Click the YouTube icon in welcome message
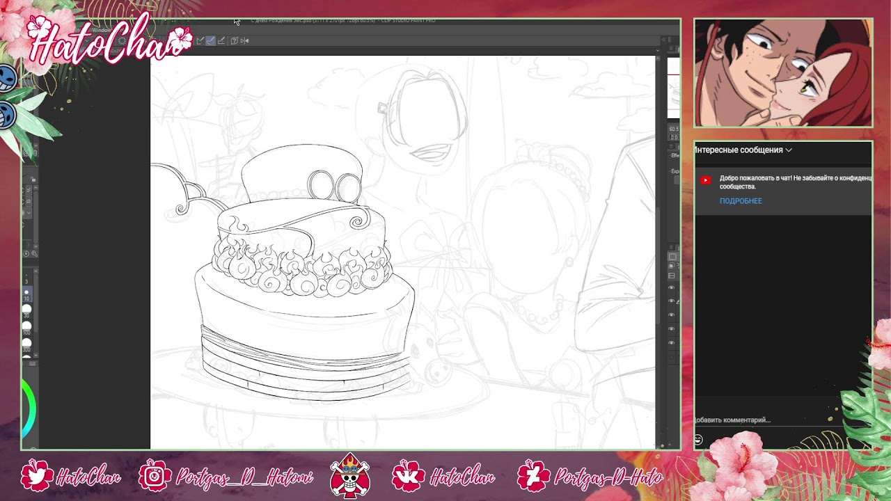 [706, 180]
